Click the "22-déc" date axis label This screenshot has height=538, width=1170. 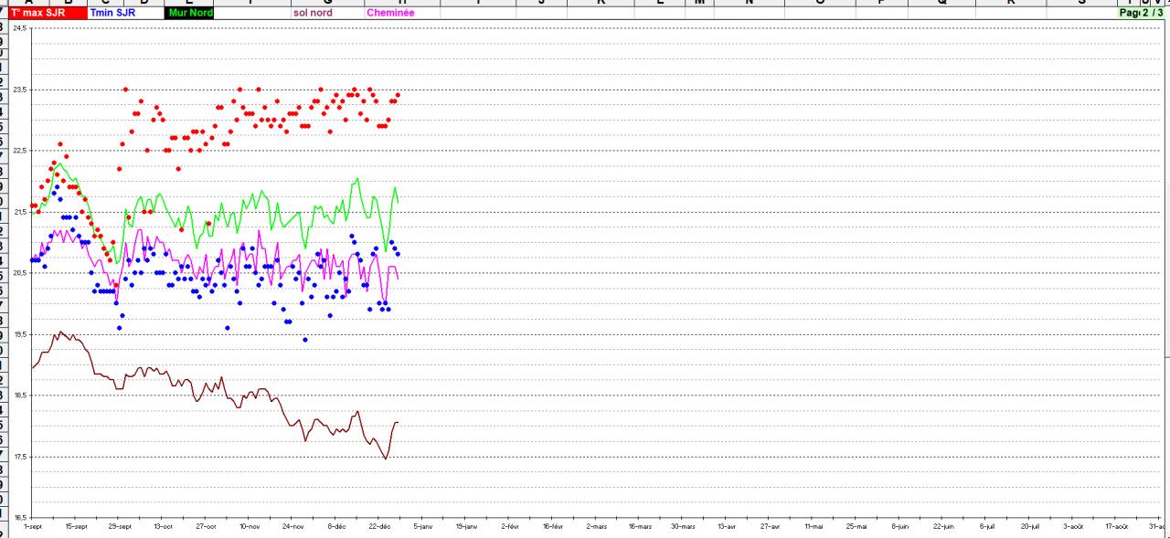(379, 527)
